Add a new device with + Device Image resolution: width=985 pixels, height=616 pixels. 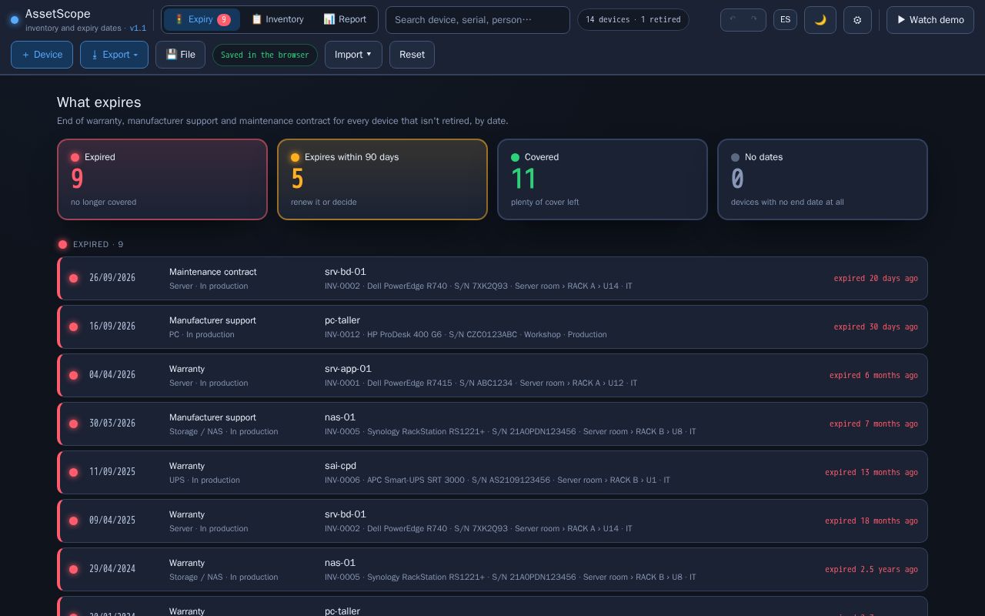[x=42, y=55]
